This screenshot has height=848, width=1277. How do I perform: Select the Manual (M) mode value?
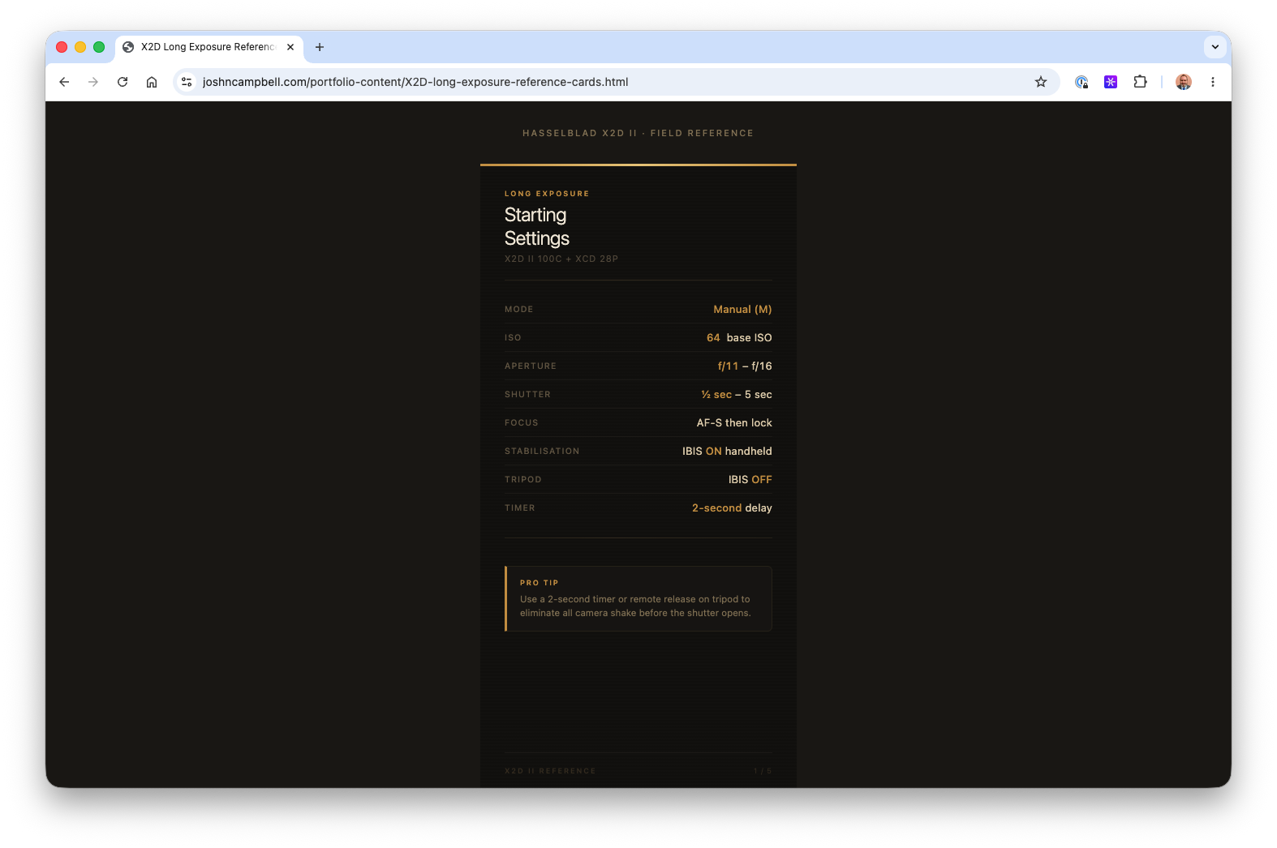coord(742,310)
